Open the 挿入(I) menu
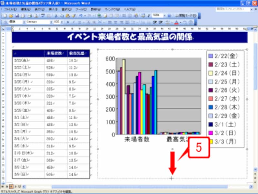Viewport: 258px width, 194px height. tap(52, 9)
